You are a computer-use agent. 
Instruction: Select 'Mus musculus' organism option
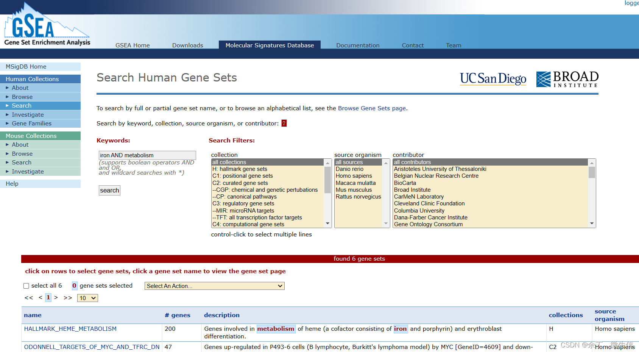point(358,190)
